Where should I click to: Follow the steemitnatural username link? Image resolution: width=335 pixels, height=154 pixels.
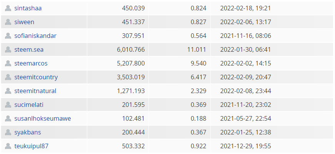(x=35, y=91)
